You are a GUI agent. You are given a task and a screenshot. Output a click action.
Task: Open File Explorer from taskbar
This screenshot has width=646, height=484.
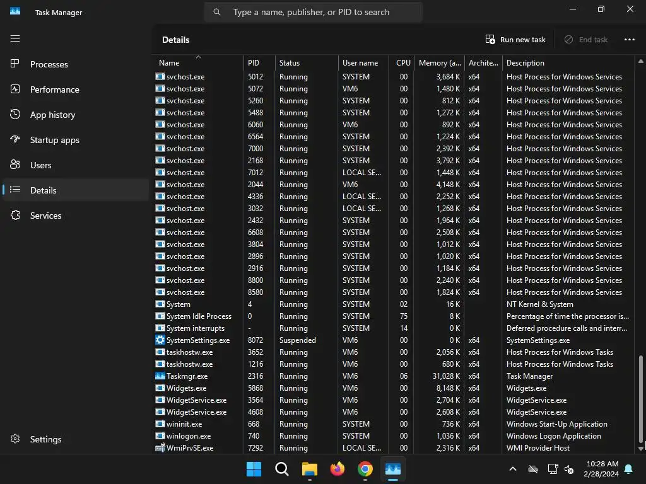coord(309,469)
